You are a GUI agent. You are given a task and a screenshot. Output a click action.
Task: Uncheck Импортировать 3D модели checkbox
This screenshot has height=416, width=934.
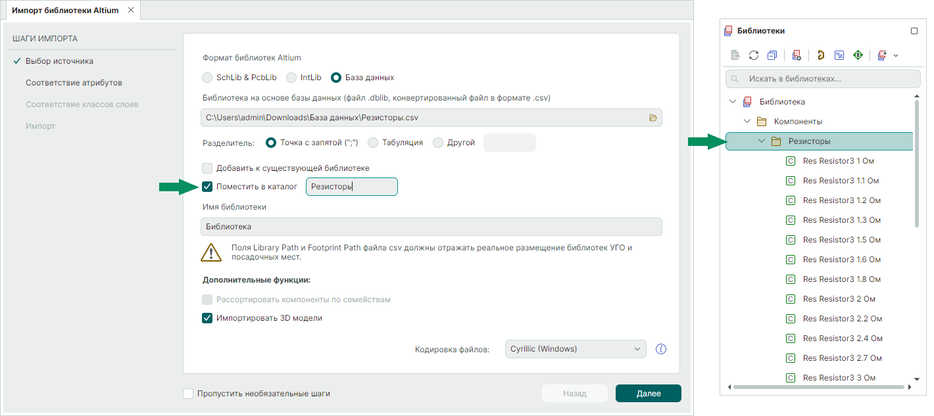click(208, 318)
